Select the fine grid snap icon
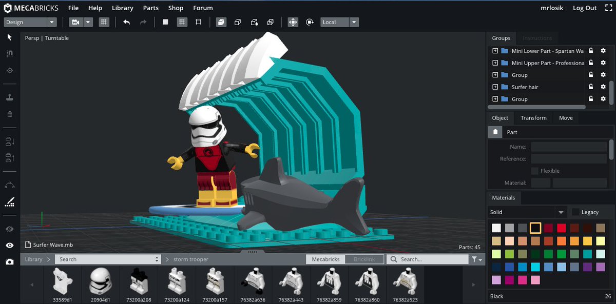 [x=165, y=22]
